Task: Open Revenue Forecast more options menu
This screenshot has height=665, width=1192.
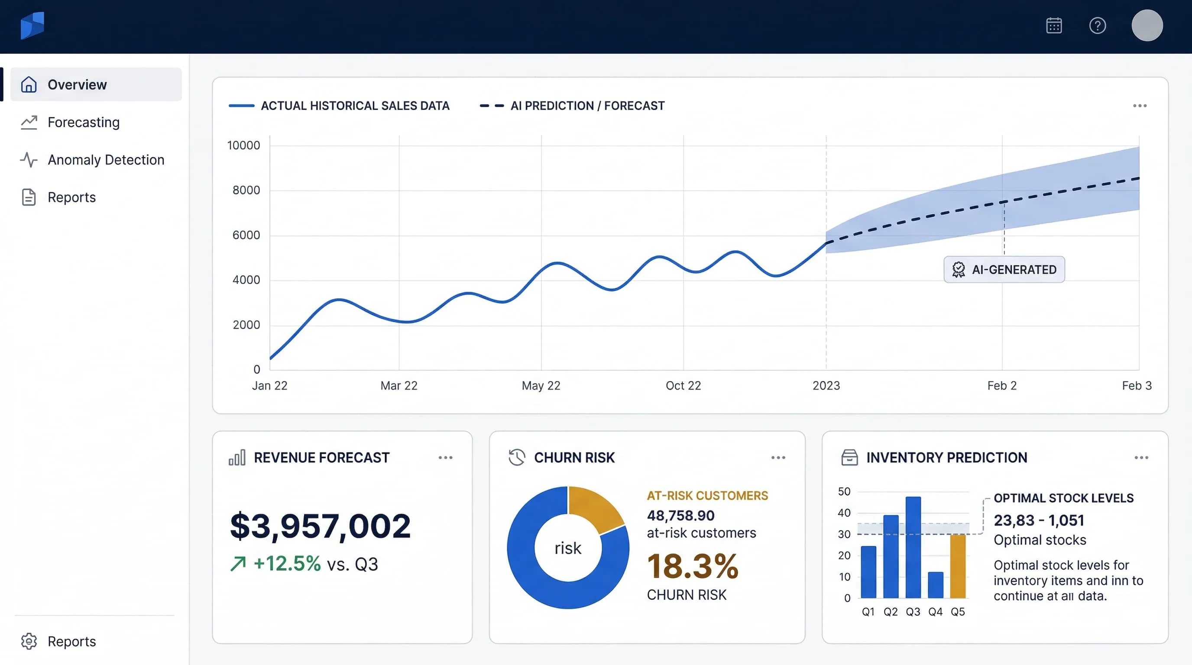Action: coord(446,457)
